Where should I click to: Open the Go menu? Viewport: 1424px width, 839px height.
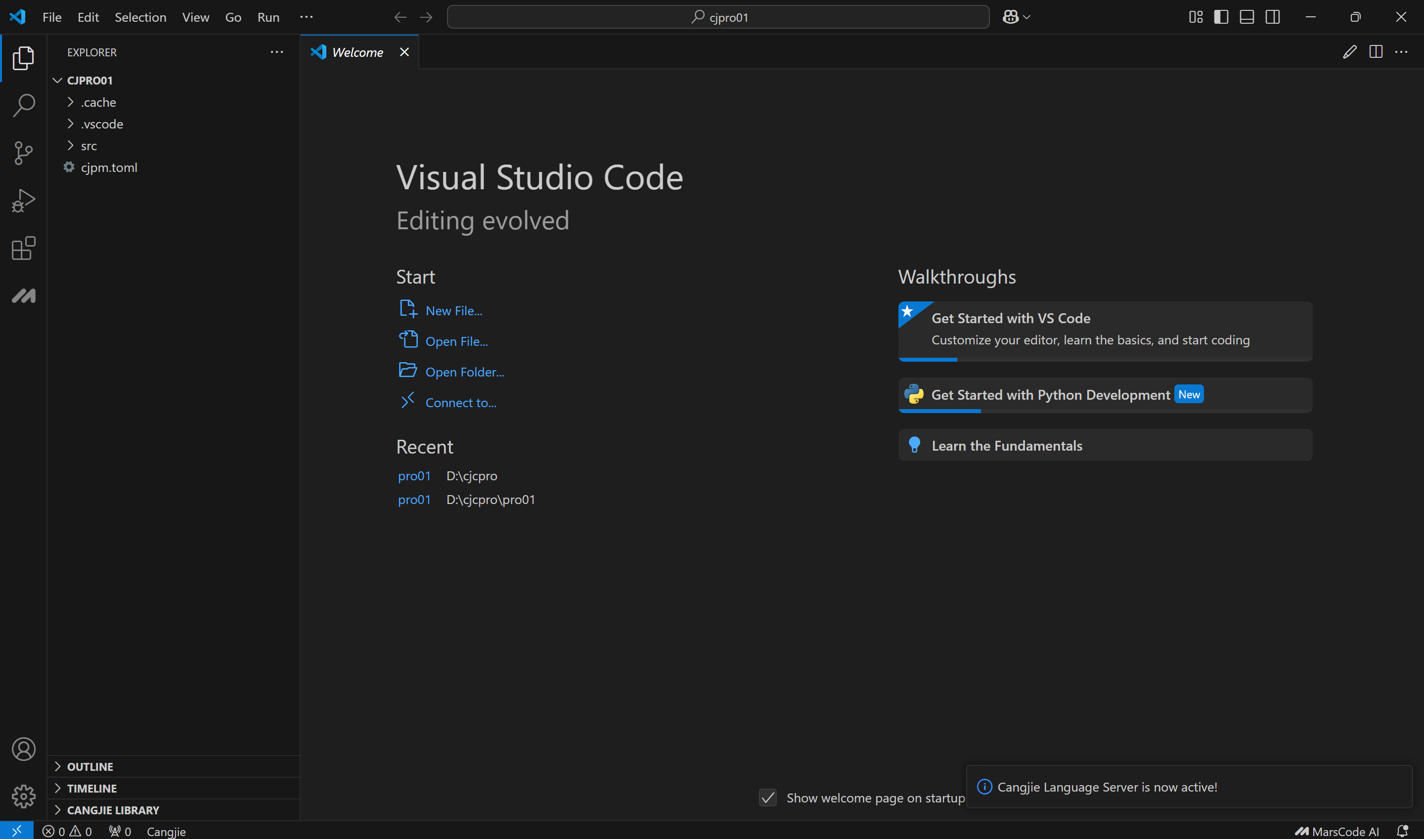[233, 17]
